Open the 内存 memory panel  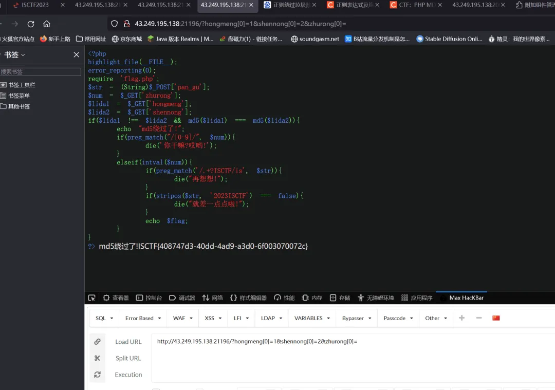tap(312, 298)
